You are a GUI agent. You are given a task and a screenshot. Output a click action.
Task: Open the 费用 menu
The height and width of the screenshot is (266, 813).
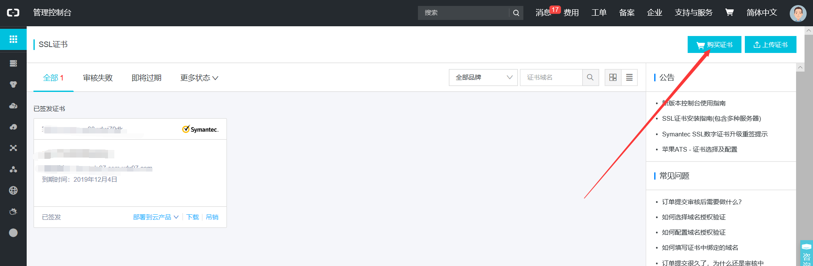pyautogui.click(x=571, y=13)
